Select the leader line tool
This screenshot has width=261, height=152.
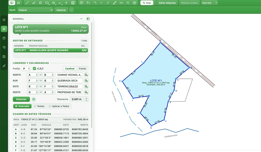pos(95,3)
